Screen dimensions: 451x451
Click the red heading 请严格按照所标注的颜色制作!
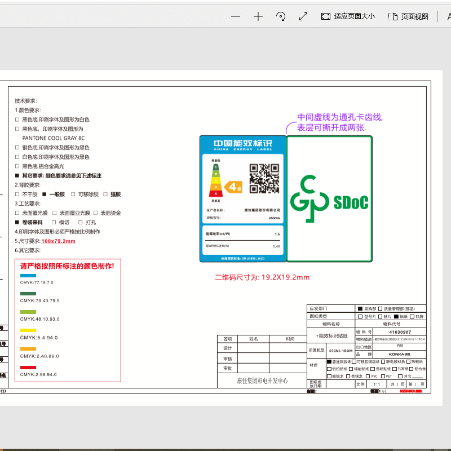[x=67, y=266]
